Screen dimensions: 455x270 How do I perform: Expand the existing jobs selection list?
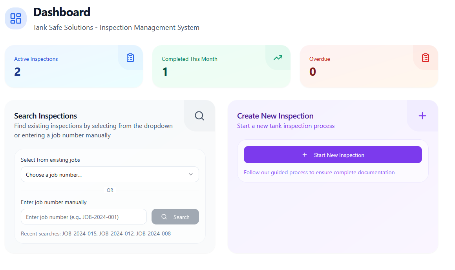click(110, 174)
